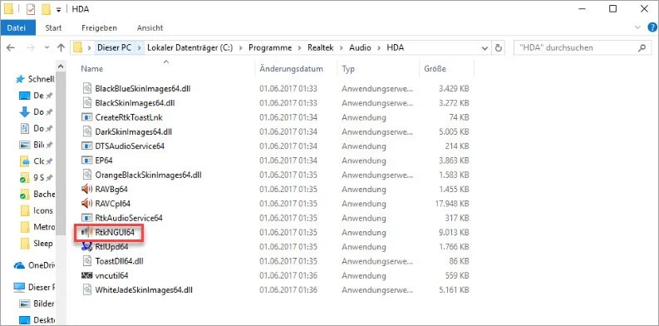The height and width of the screenshot is (326, 659).
Task: Select the WhiteJadeSkinImages64.dll file name
Action: pyautogui.click(x=144, y=290)
